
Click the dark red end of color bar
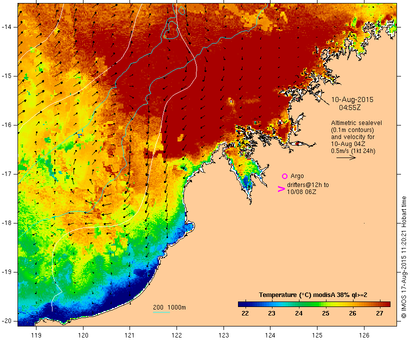click(x=387, y=304)
